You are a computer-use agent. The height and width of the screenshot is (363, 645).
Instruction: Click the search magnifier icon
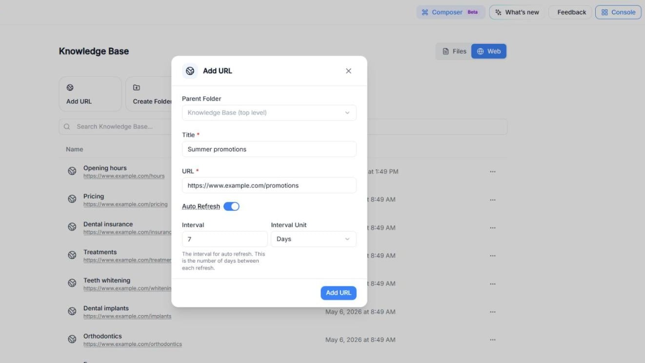click(x=67, y=127)
